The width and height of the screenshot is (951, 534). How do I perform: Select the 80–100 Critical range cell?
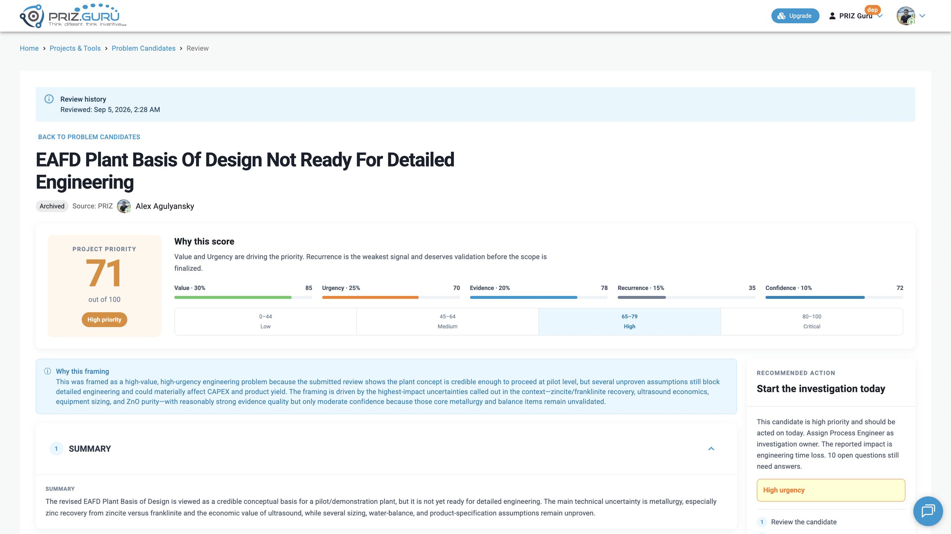click(812, 322)
